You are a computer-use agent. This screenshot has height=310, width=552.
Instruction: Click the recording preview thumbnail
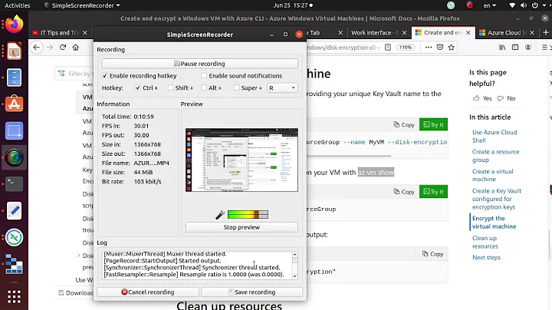tap(242, 160)
